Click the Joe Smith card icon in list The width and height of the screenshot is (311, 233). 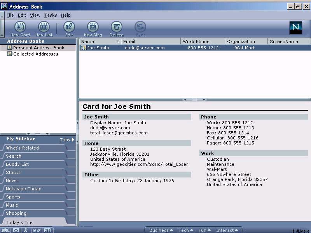83,47
